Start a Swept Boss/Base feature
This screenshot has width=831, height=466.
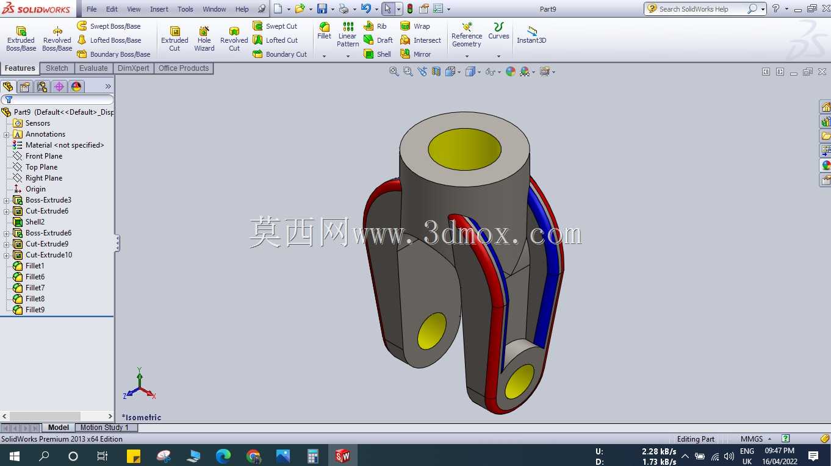(109, 26)
